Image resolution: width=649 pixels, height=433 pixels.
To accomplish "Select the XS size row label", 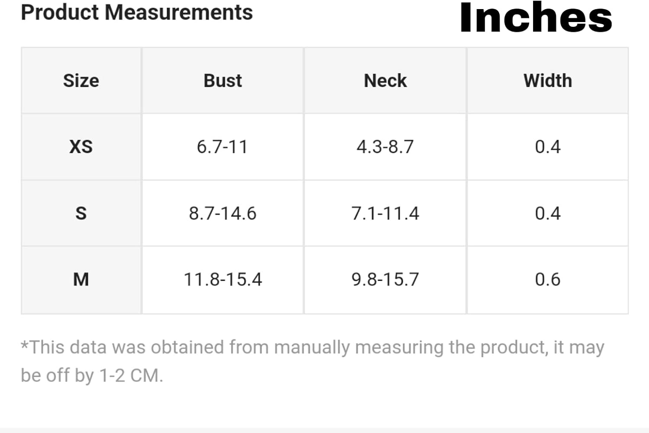I will tap(81, 147).
